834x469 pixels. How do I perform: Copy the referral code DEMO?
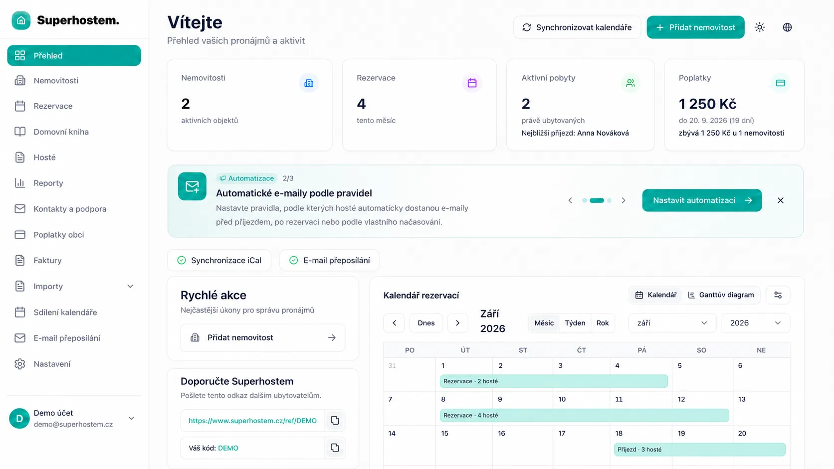[335, 448]
